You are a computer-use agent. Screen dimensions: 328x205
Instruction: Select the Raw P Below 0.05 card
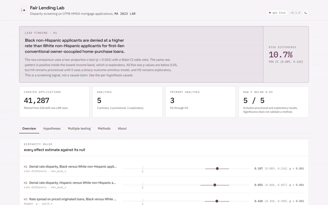(274, 102)
